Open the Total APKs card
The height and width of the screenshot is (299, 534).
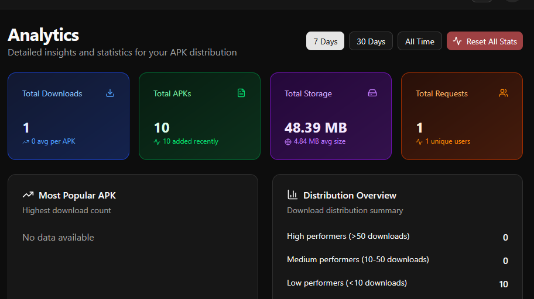[200, 116]
